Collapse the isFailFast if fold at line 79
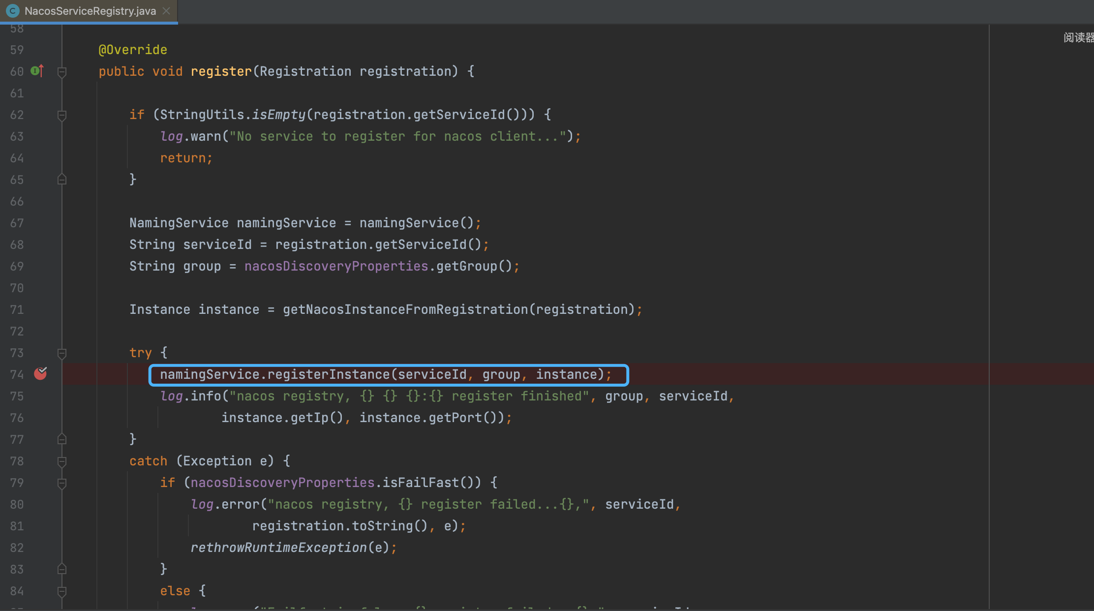Viewport: 1094px width, 611px height. [x=62, y=483]
